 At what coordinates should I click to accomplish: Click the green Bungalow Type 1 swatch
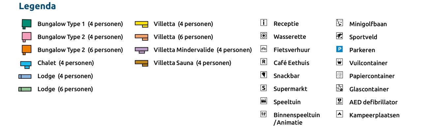tap(26, 24)
